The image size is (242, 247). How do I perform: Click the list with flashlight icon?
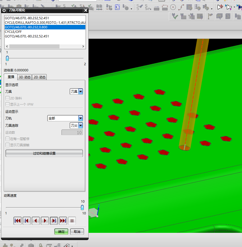point(140,7)
